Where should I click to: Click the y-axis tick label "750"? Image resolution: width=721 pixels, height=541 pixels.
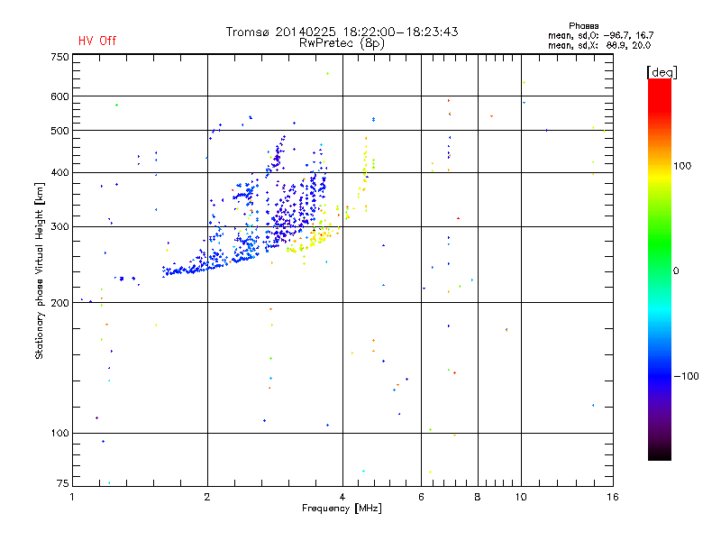point(59,57)
